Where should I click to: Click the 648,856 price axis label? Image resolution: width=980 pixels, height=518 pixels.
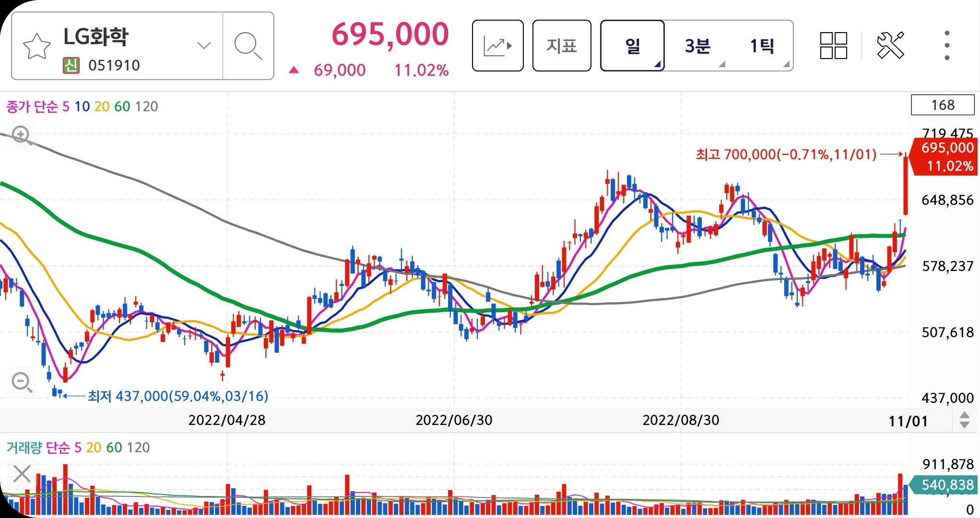click(947, 200)
